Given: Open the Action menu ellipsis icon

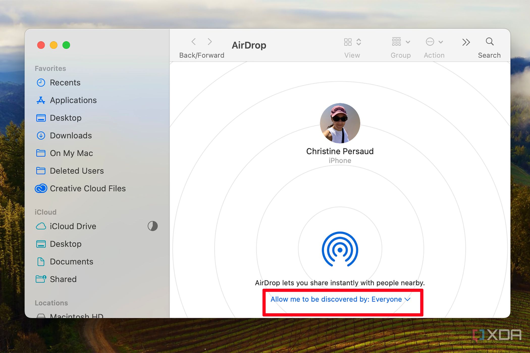Looking at the screenshot, I should tap(430, 42).
